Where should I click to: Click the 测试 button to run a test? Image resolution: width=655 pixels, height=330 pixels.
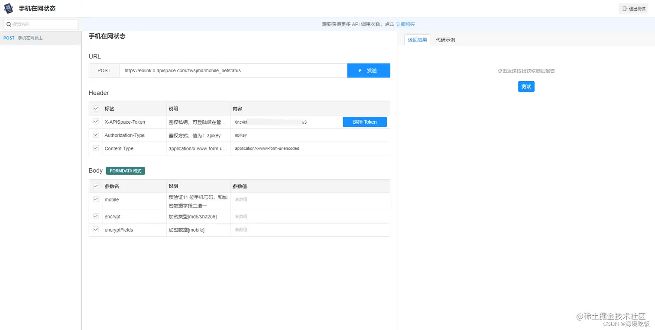point(526,87)
